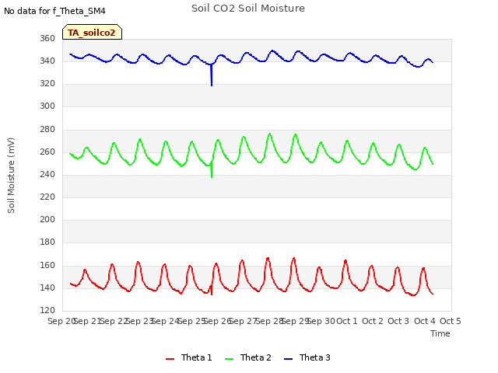The height and width of the screenshot is (373, 498).
Task: Click the Sep 30 x-axis date label
Action: (321, 321)
